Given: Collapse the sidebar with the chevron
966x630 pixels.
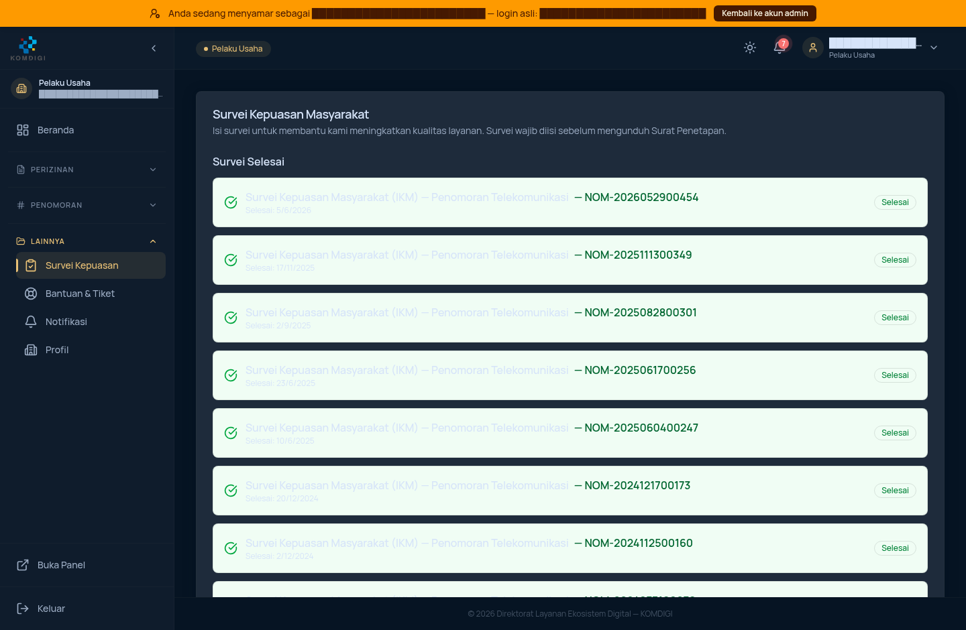Looking at the screenshot, I should tap(154, 48).
